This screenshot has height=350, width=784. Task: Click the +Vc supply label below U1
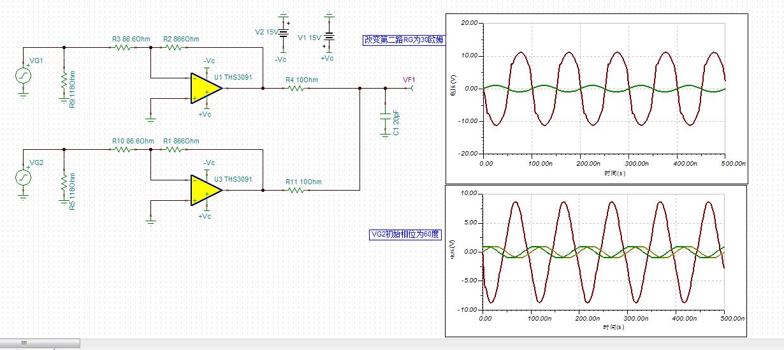tap(205, 114)
